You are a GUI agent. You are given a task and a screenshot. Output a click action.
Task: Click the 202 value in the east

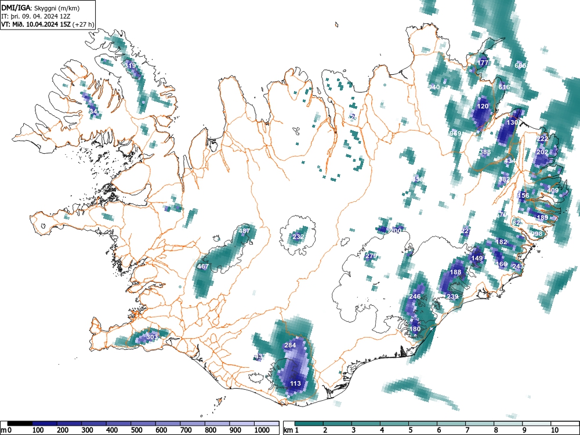coord(542,152)
